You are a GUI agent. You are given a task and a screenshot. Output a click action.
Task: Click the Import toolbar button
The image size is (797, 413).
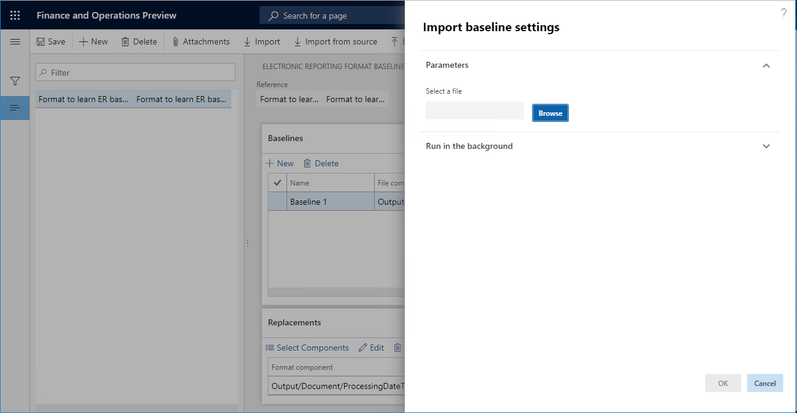[x=262, y=41]
